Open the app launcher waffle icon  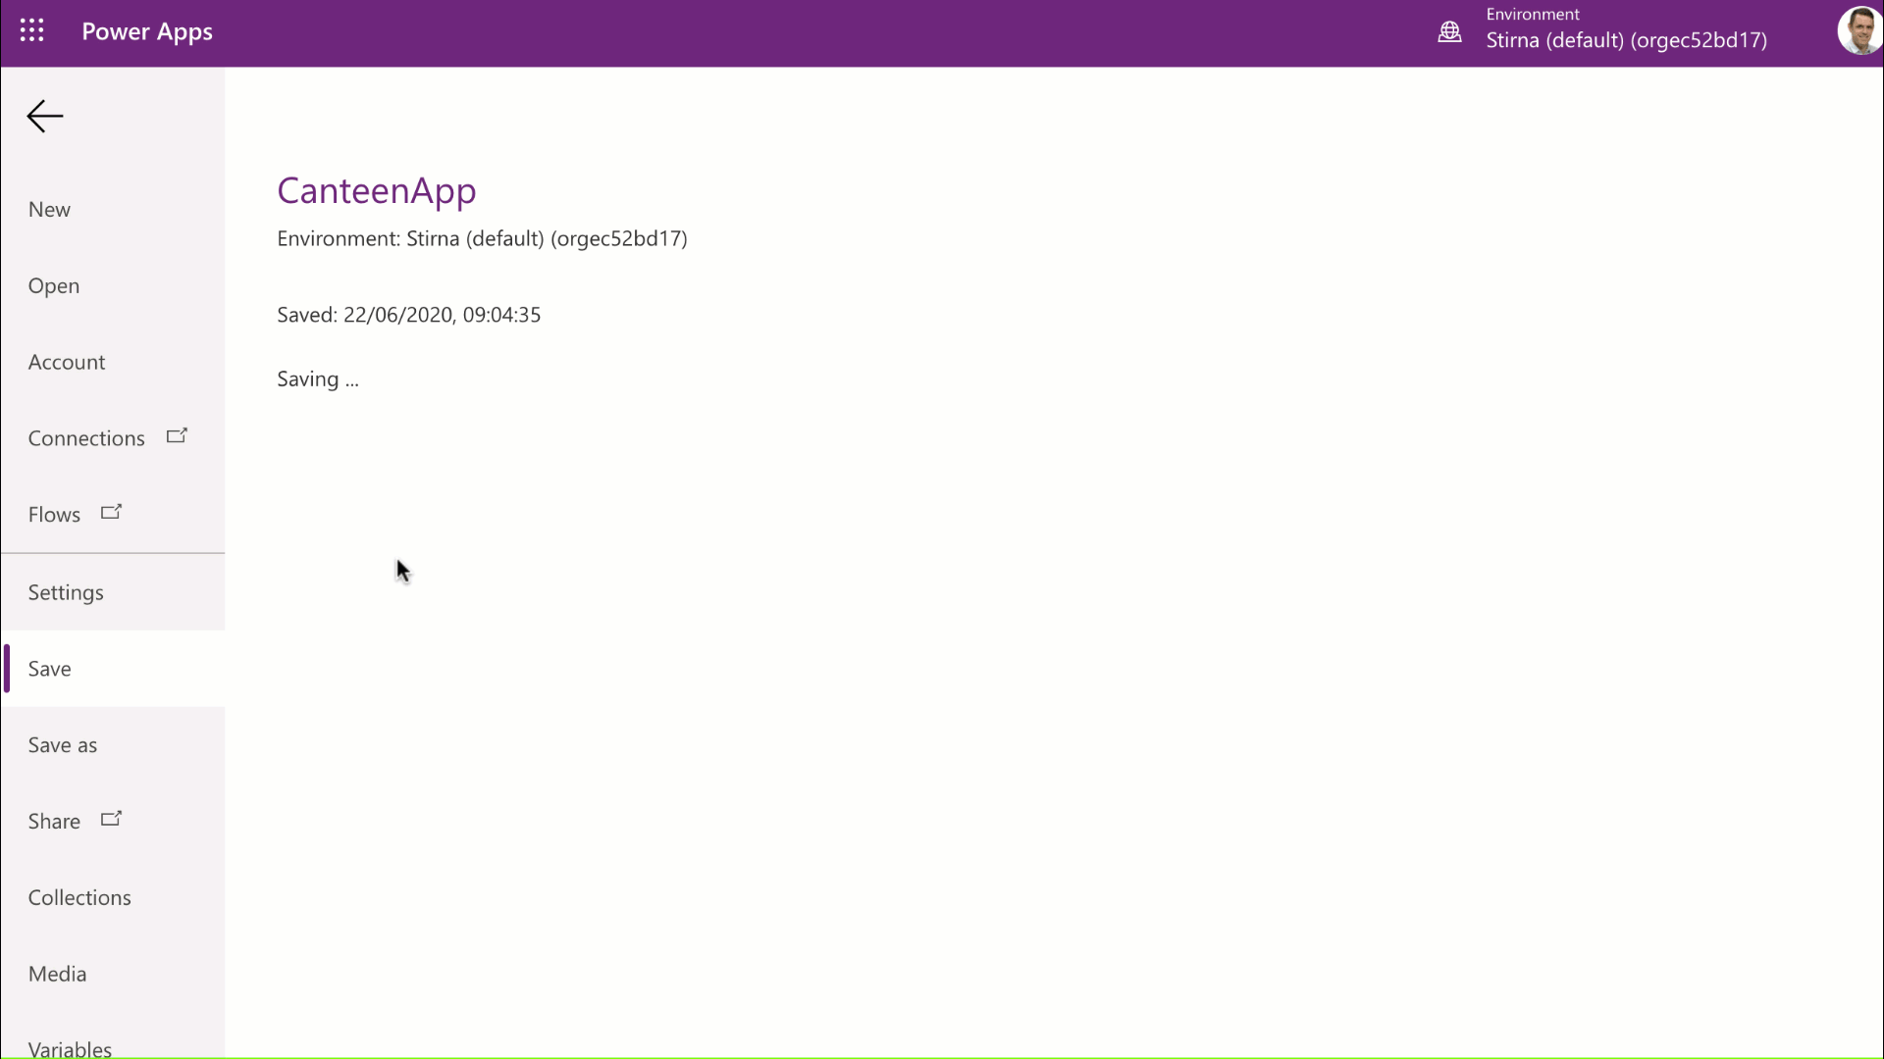(31, 31)
